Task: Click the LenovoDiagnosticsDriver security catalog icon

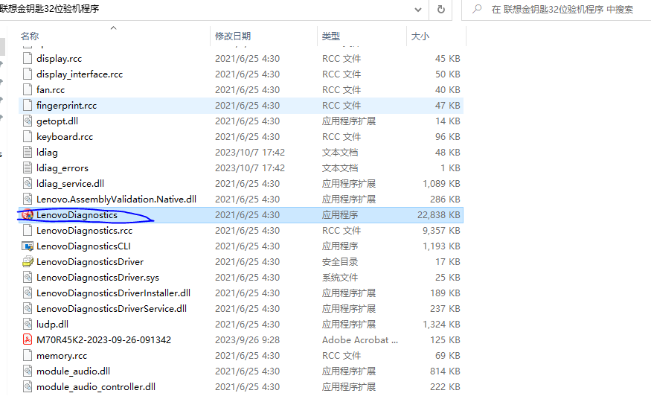Action: pyautogui.click(x=28, y=262)
